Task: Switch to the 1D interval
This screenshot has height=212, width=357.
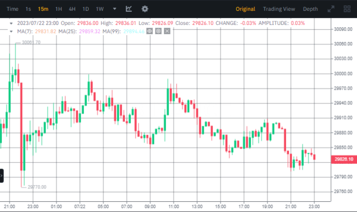Action: pos(85,9)
